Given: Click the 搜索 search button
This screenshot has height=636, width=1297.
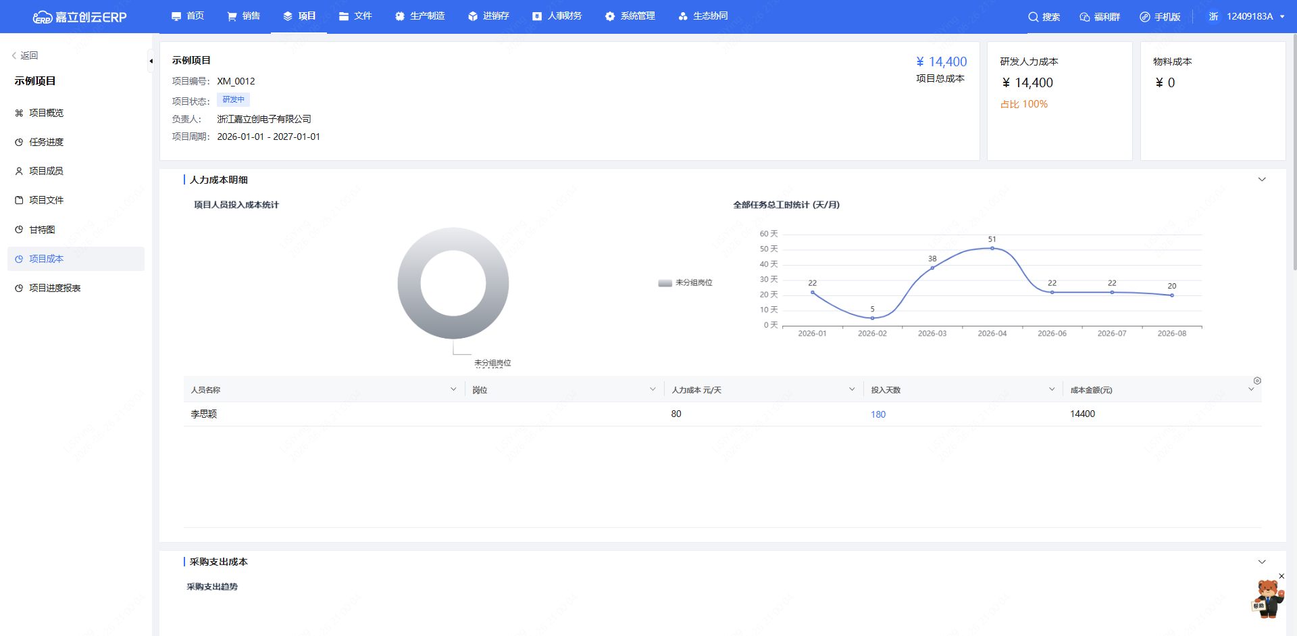Looking at the screenshot, I should tap(1044, 17).
